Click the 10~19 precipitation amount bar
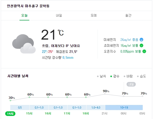The height and width of the screenshot is (119, 153). tap(124, 108)
